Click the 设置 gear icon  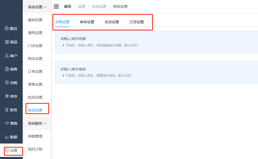7,150
